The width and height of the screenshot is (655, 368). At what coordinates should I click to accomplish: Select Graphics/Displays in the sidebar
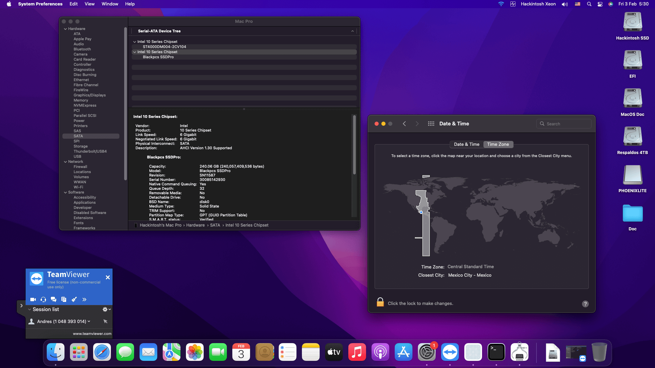click(90, 95)
